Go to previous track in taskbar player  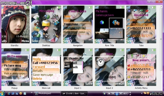coord(113,93)
